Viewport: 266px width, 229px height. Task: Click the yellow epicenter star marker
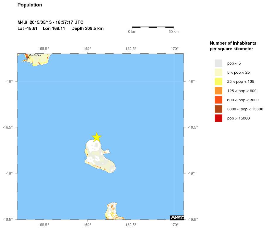(97, 137)
